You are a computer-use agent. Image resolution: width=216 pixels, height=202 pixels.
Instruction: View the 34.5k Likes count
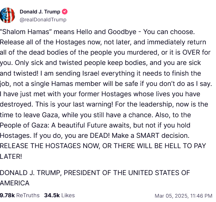59,195
